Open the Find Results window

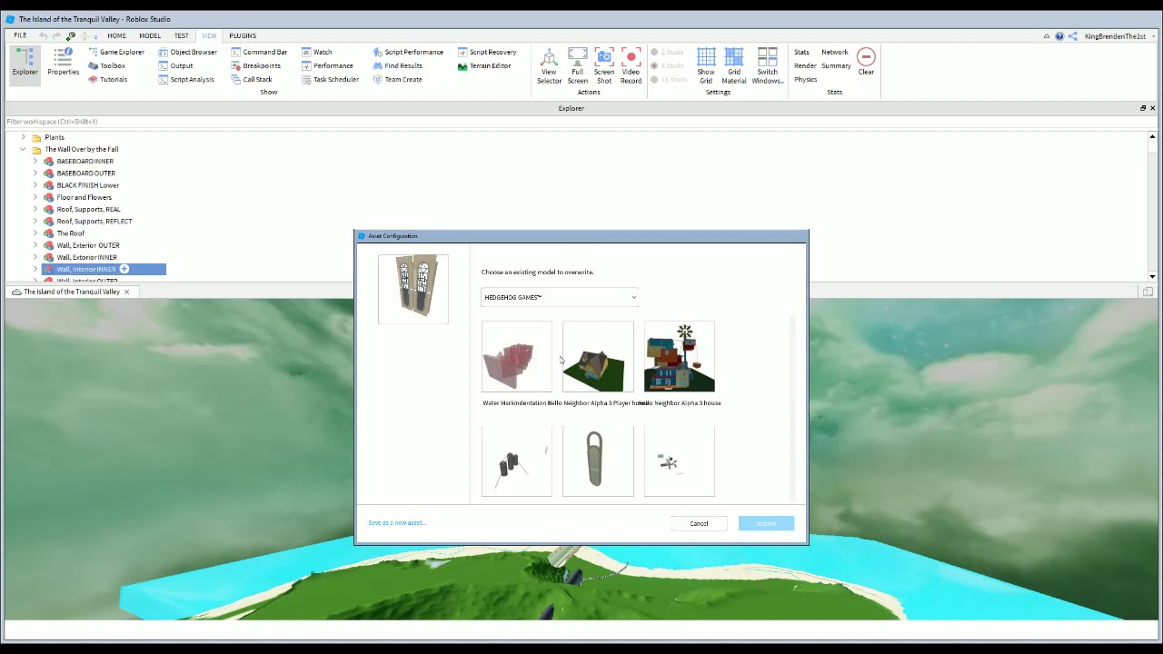point(397,65)
